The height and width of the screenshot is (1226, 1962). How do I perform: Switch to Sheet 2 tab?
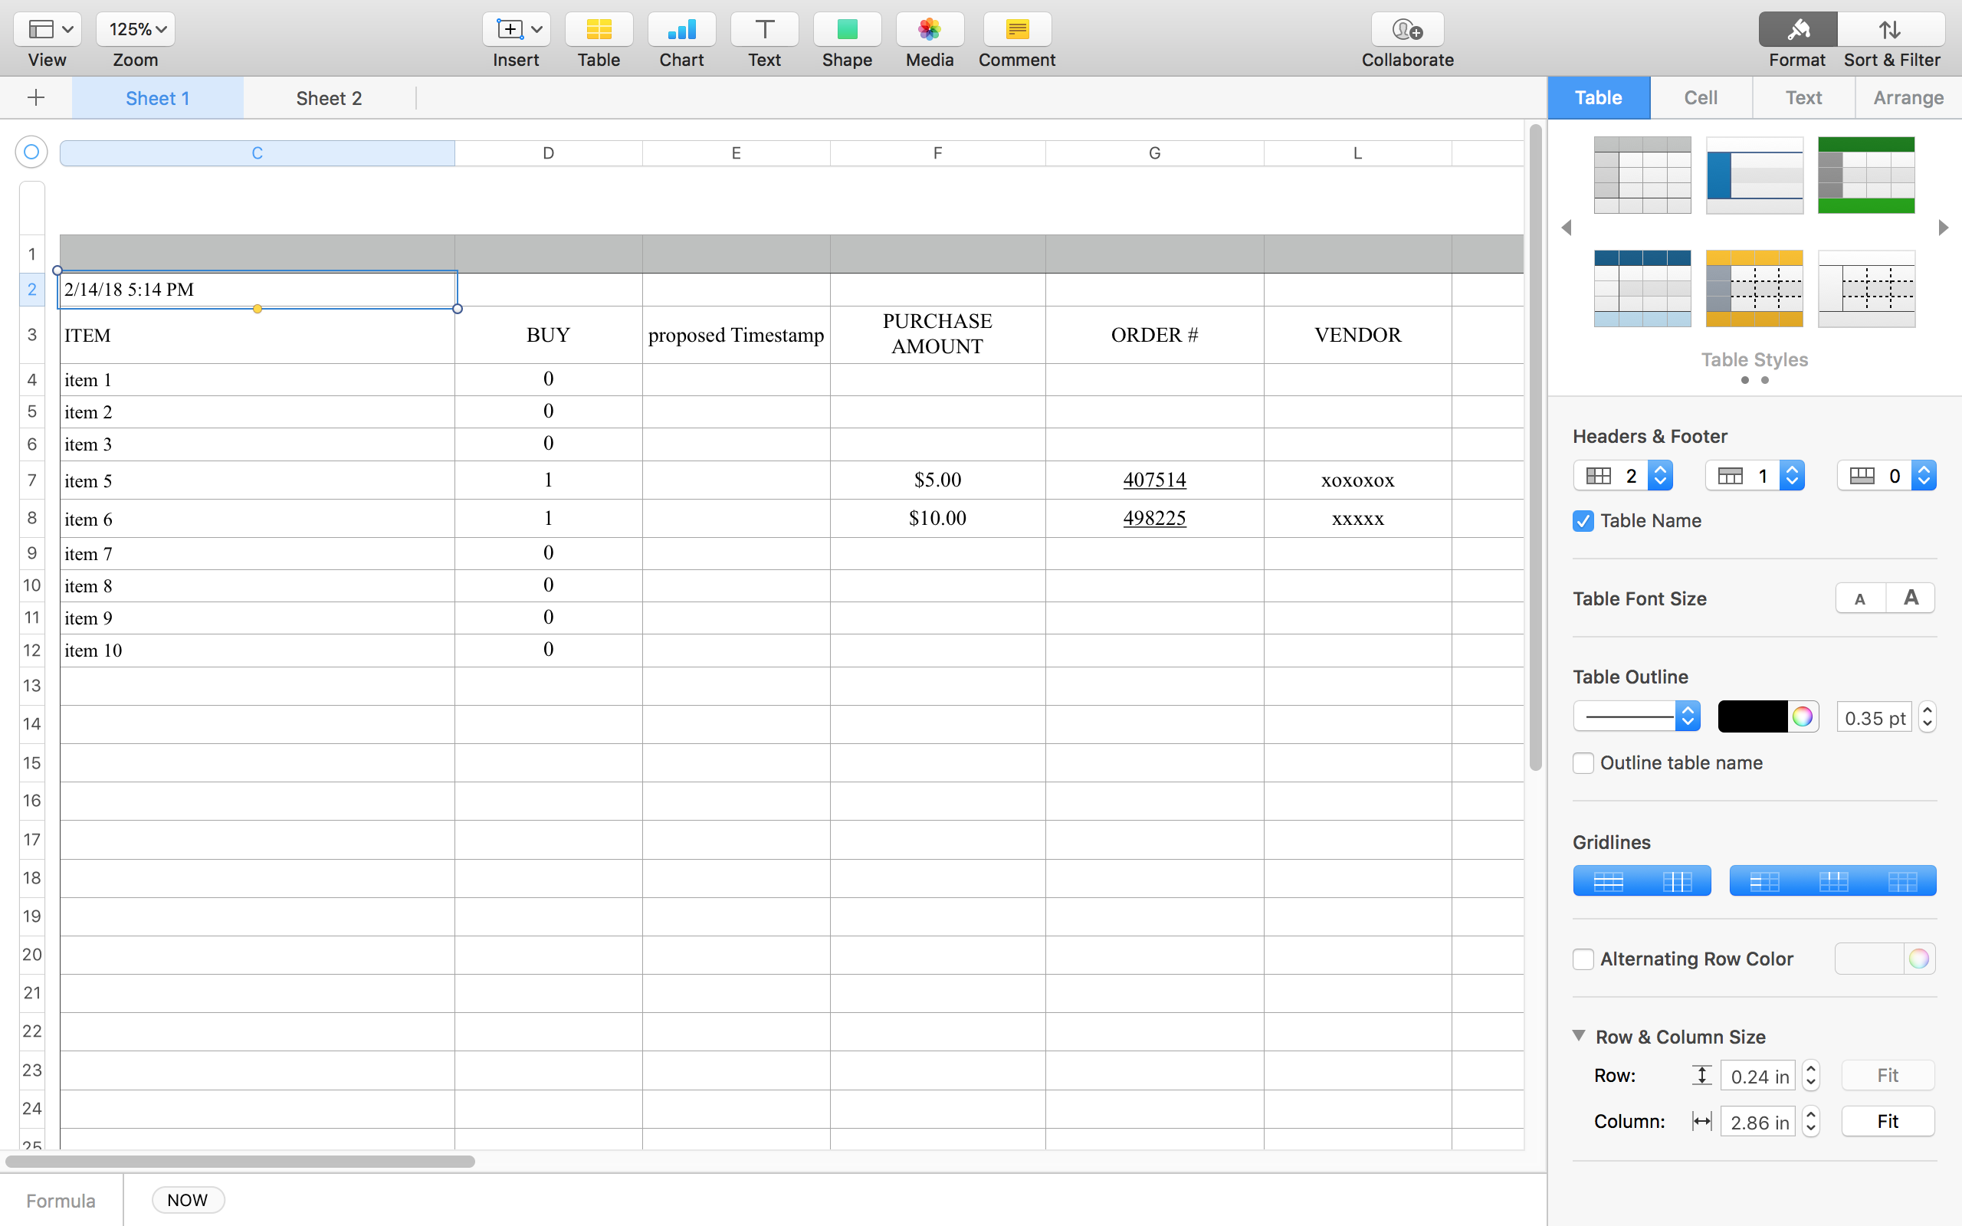(x=328, y=98)
